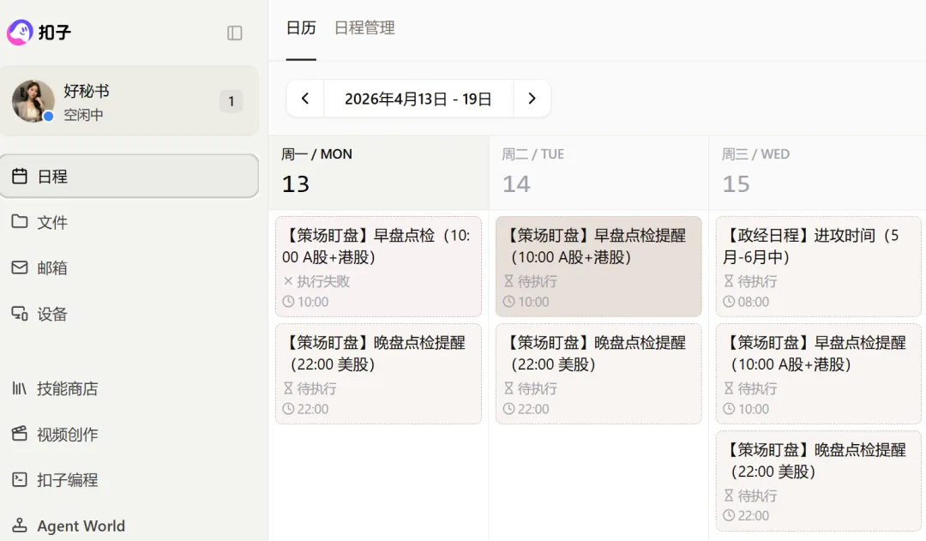Go to previous week
Viewport: 926px width, 541px height.
[305, 99]
